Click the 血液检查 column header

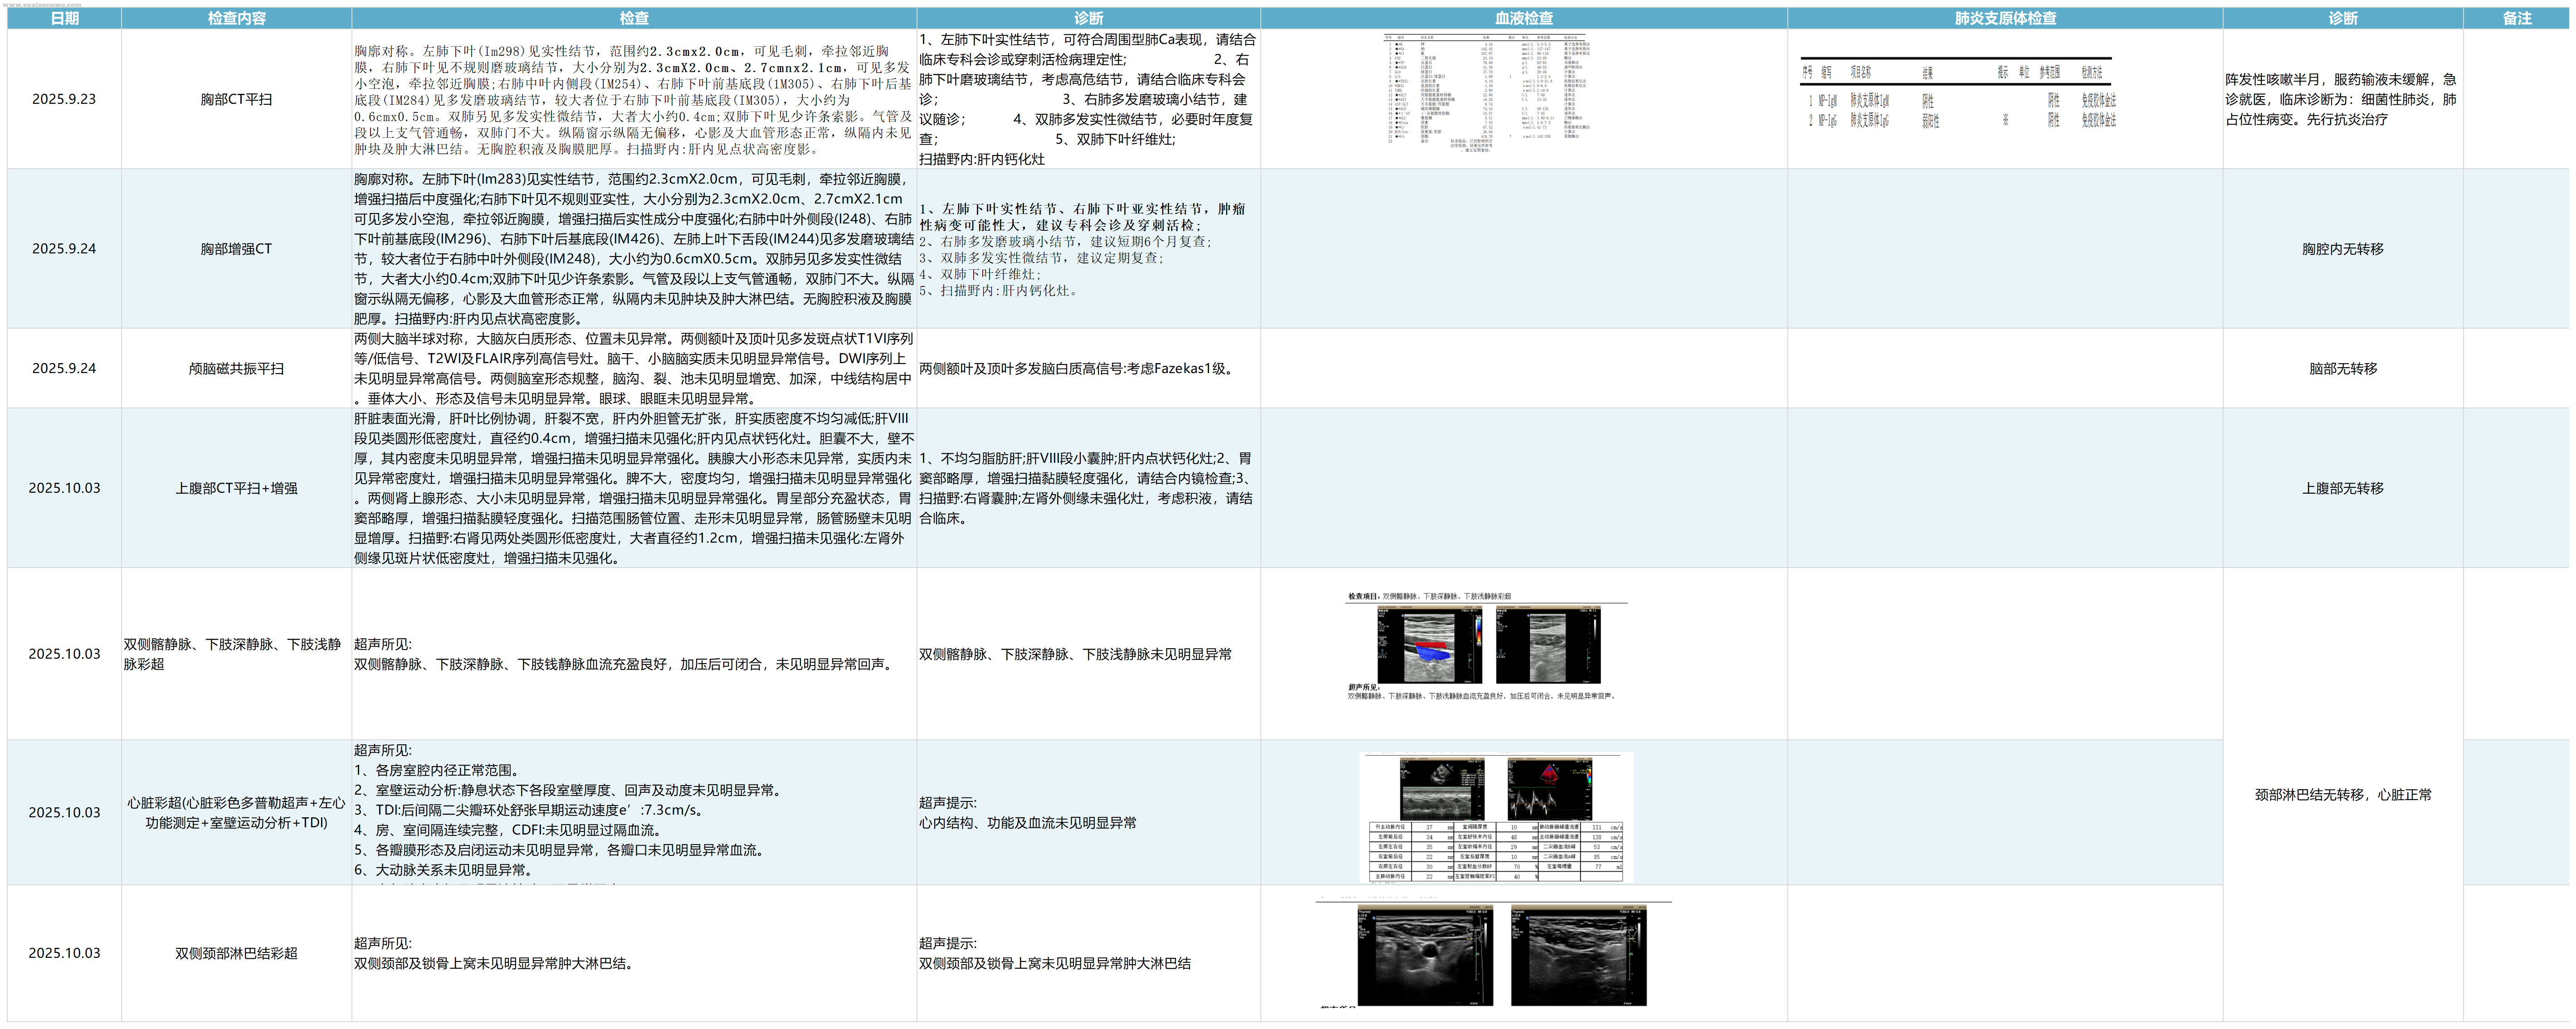point(1523,18)
